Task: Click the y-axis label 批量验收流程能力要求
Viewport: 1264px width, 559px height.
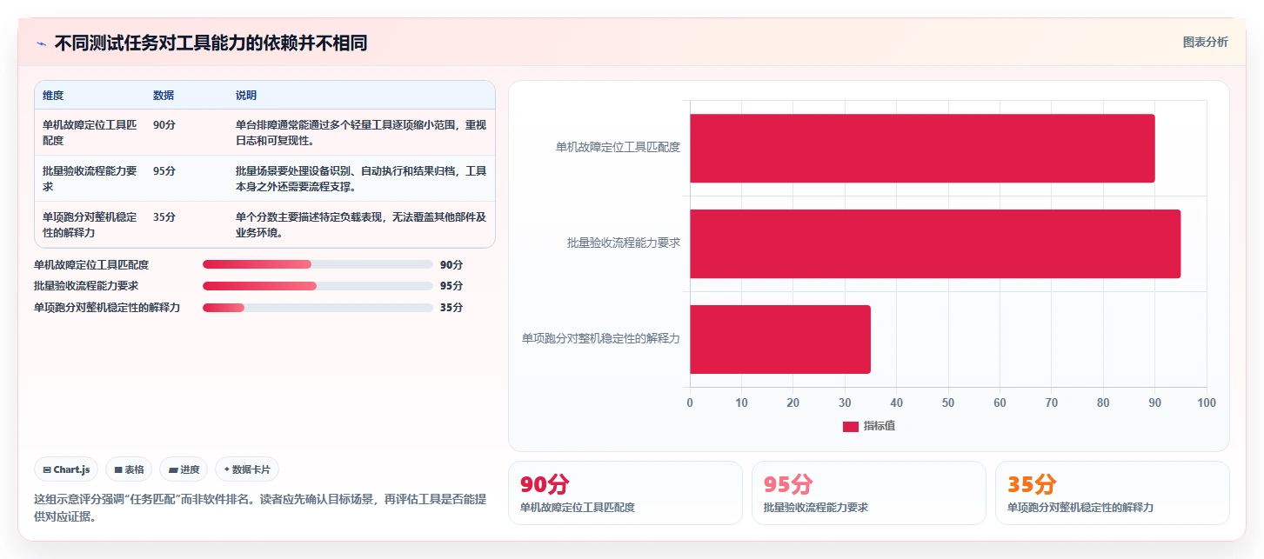Action: [x=624, y=243]
